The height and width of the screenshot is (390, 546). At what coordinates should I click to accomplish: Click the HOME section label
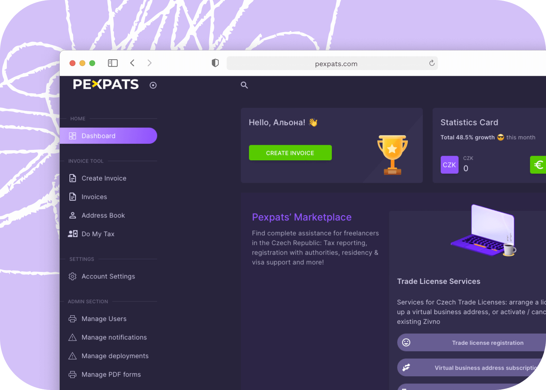tap(78, 118)
